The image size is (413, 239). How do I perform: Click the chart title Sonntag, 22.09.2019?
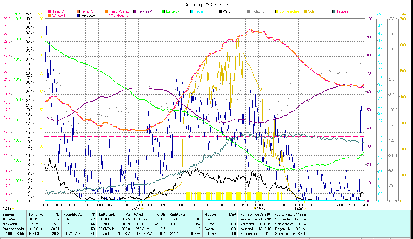point(206,4)
